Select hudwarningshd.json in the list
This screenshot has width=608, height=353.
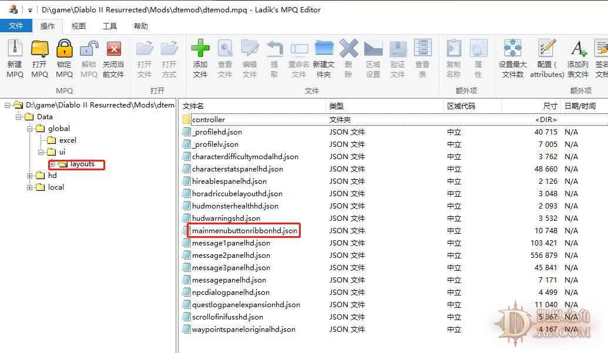click(226, 218)
